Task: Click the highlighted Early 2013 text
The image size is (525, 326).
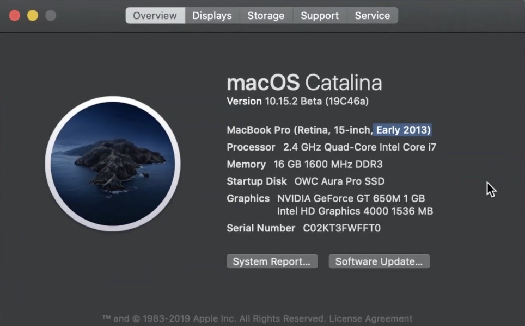Action: [x=403, y=130]
